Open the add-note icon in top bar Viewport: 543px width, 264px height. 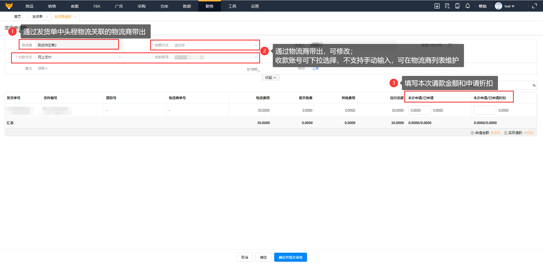447,6
